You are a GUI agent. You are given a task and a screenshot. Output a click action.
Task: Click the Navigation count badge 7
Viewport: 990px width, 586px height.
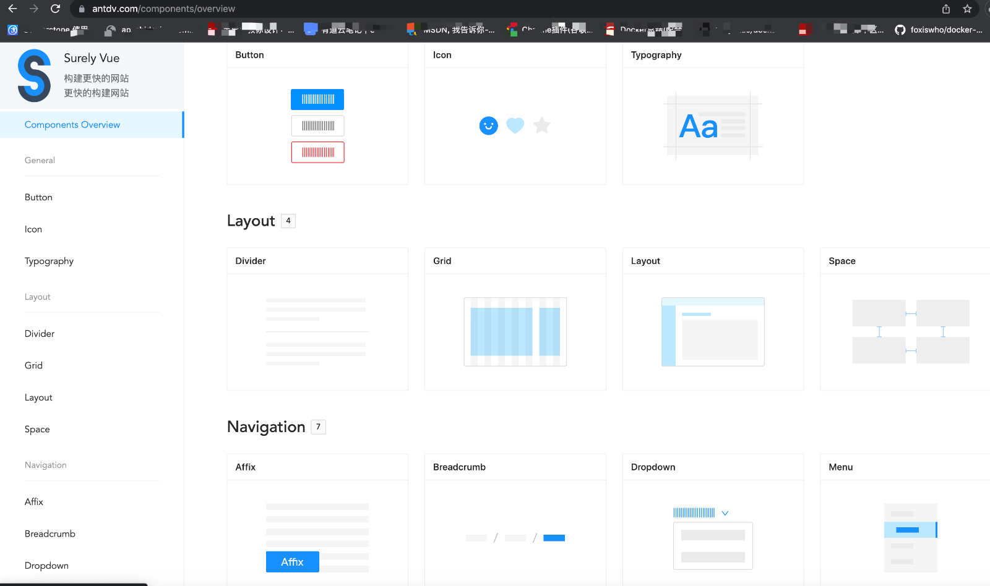[x=319, y=427]
